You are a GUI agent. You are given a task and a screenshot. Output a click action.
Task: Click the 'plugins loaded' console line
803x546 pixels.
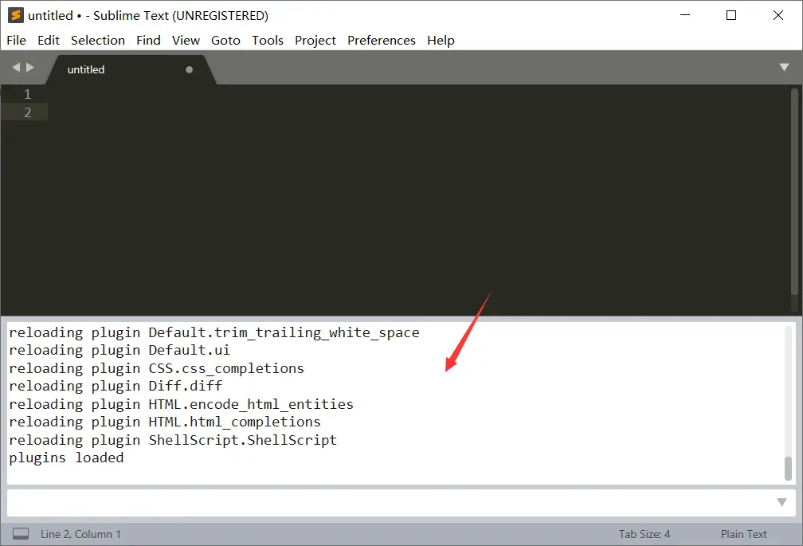point(67,458)
